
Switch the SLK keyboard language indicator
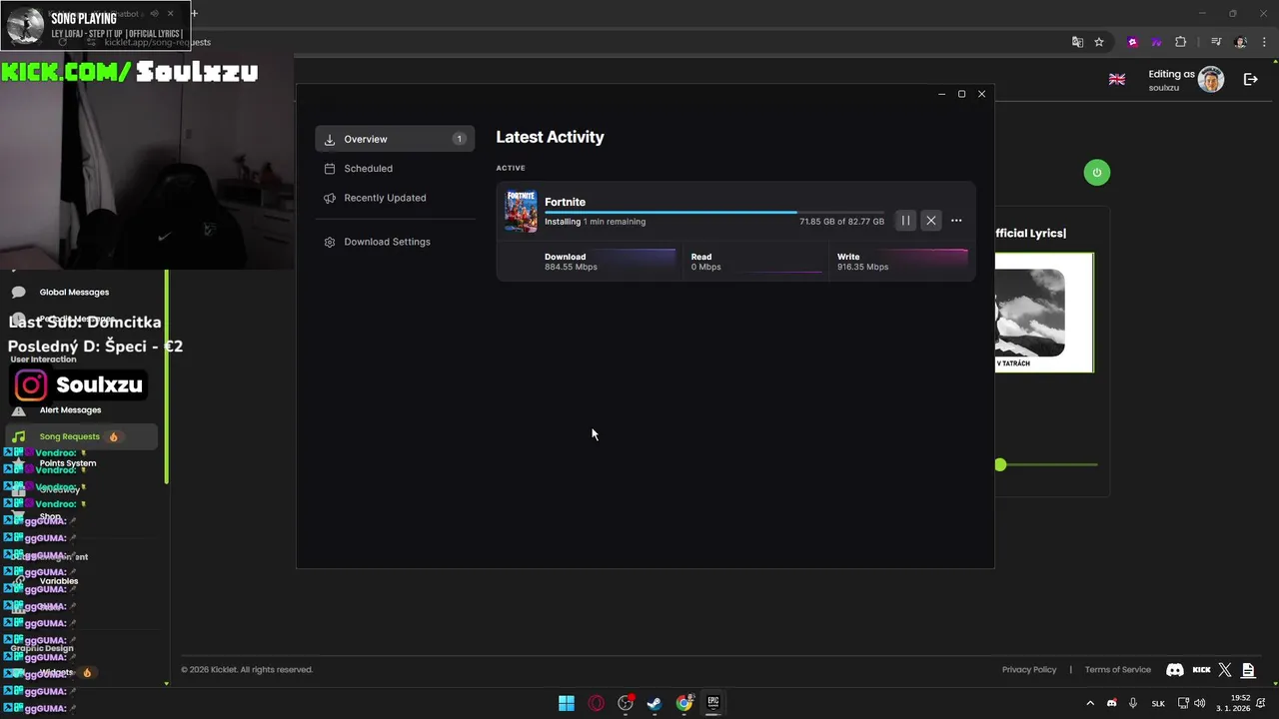(x=1158, y=703)
